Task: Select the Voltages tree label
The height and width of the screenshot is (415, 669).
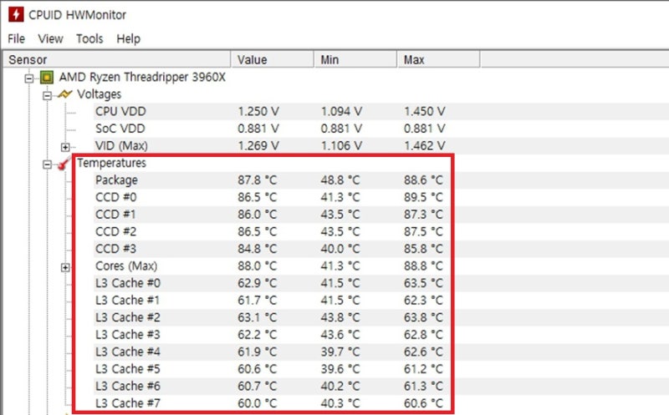Action: coord(99,94)
